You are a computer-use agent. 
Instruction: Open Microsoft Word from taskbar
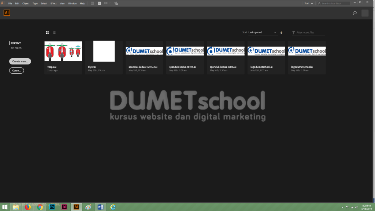(x=100, y=207)
